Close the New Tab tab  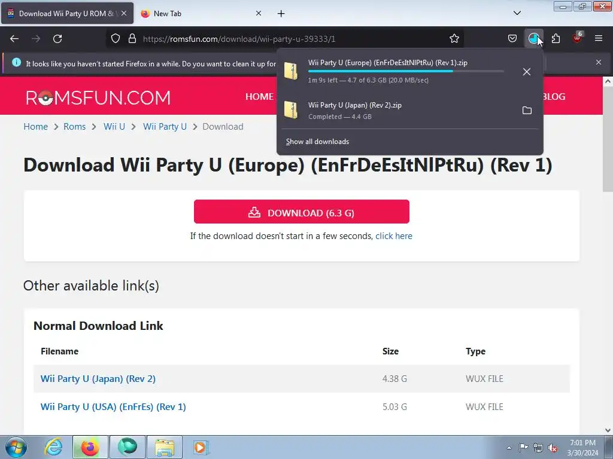259,13
